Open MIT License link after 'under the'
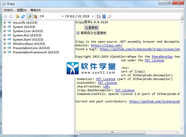The width and height of the screenshot is (186, 137). click(x=154, y=60)
